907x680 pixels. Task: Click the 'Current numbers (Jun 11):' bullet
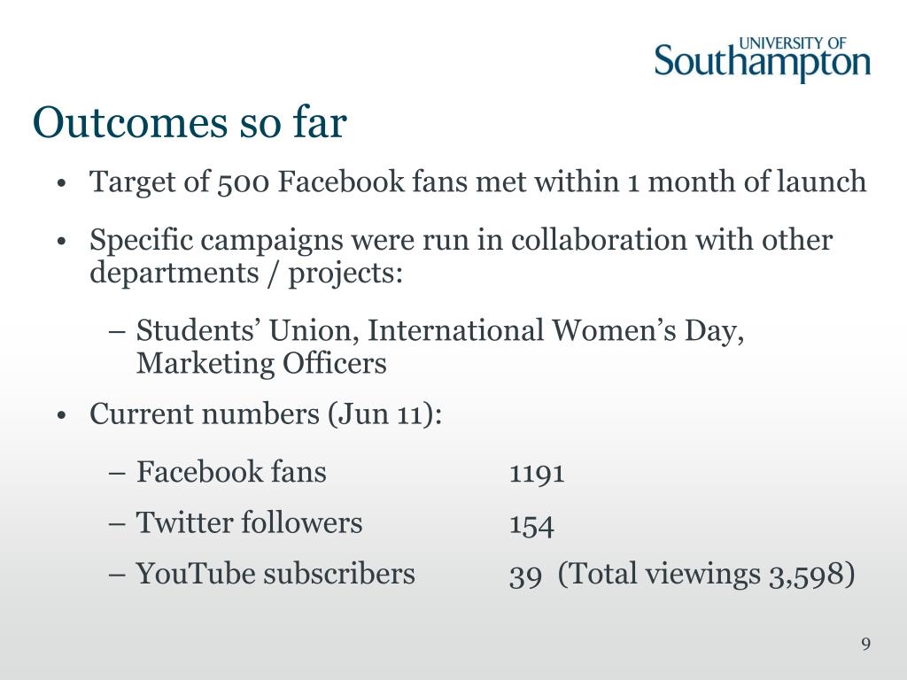click(x=266, y=414)
